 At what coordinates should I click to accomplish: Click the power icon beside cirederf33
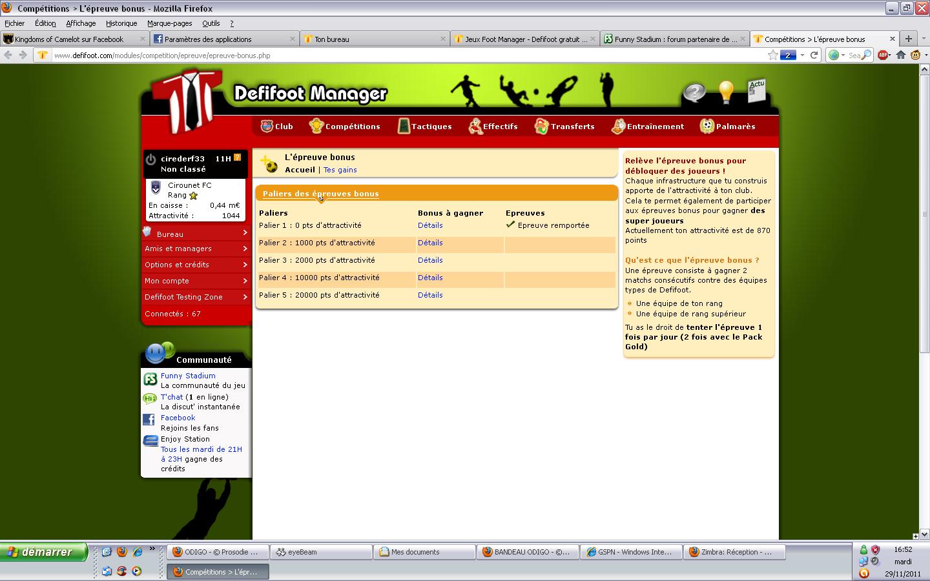click(x=150, y=159)
